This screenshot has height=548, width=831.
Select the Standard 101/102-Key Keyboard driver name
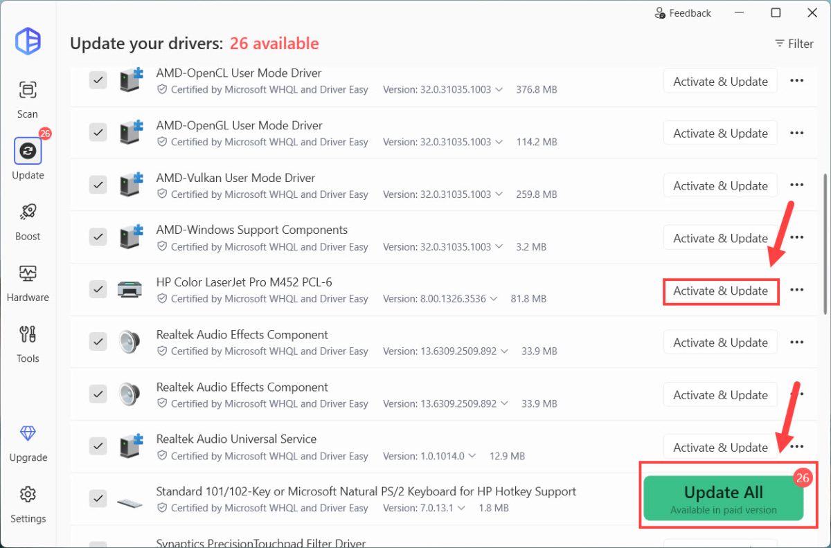coord(366,491)
